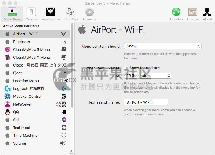The width and height of the screenshot is (215, 155).
Task: Open the Menu bar item should dropdown
Action: point(163,46)
